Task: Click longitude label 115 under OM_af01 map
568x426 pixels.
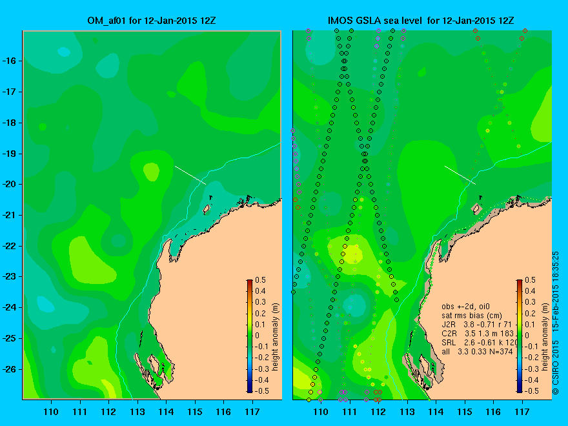Action: [195, 412]
